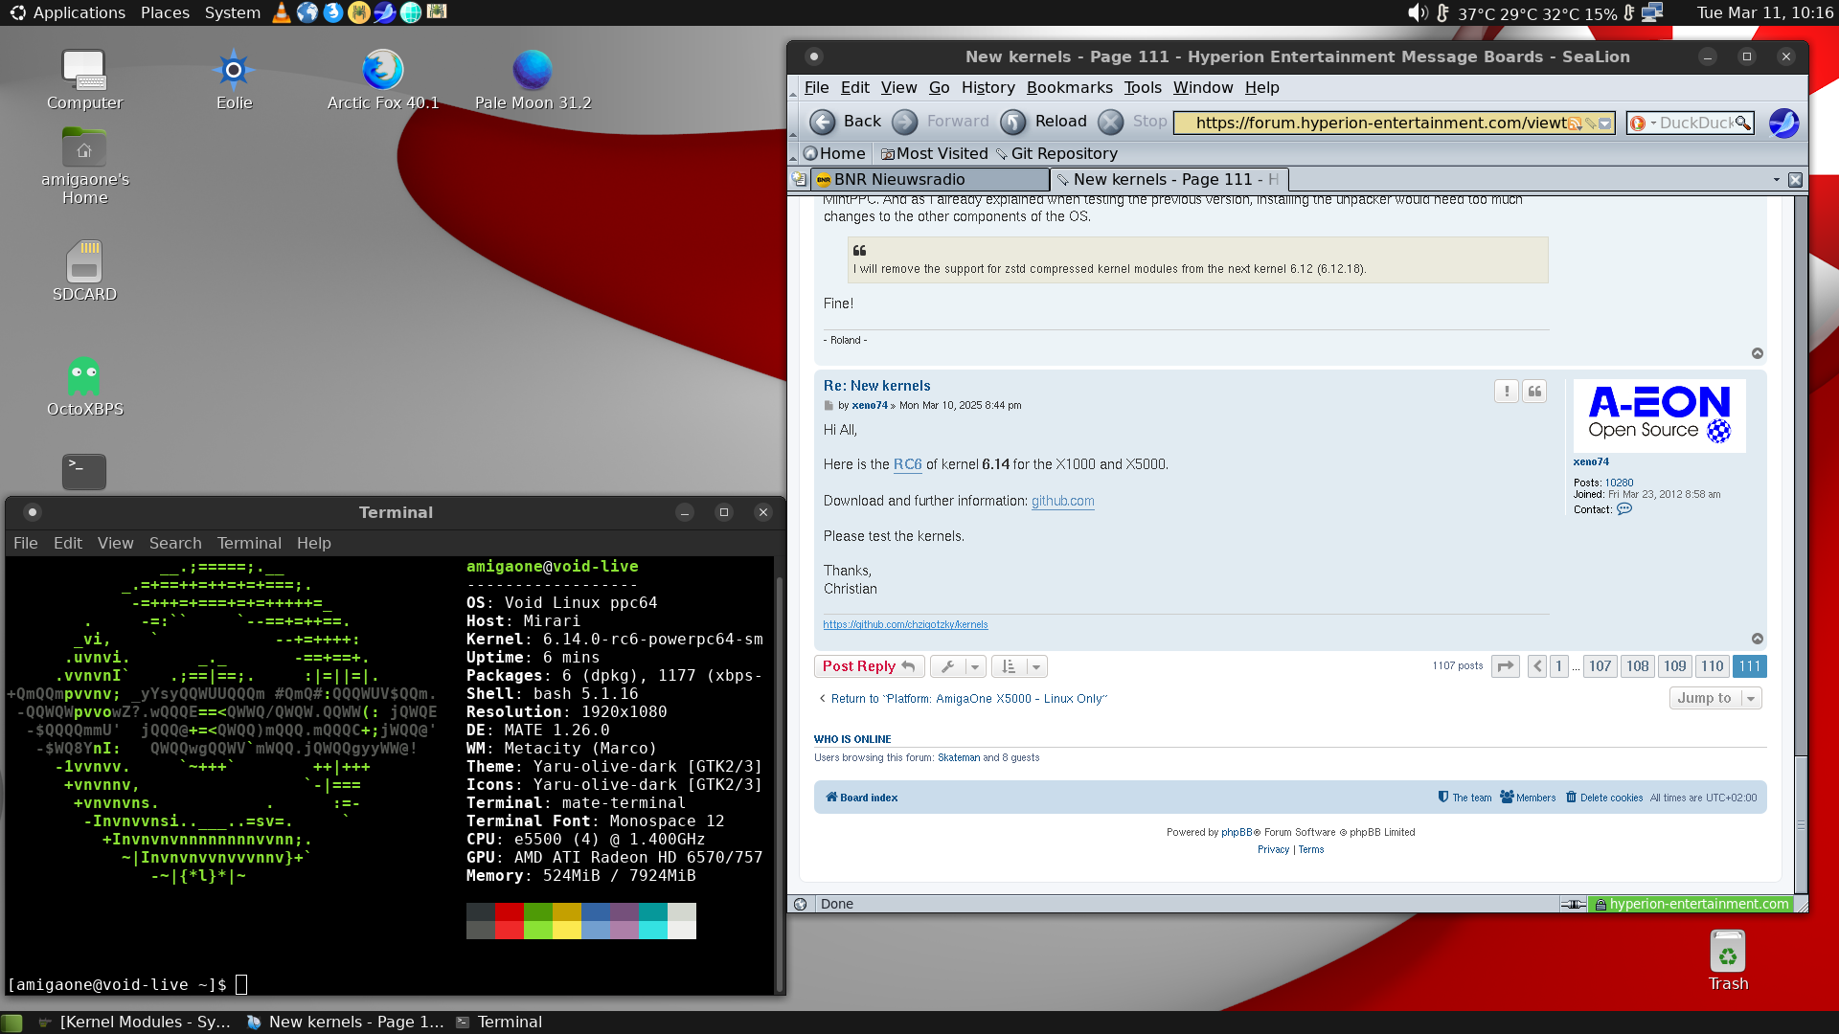
Task: Close the current tab with the tab bar X
Action: tap(1795, 179)
